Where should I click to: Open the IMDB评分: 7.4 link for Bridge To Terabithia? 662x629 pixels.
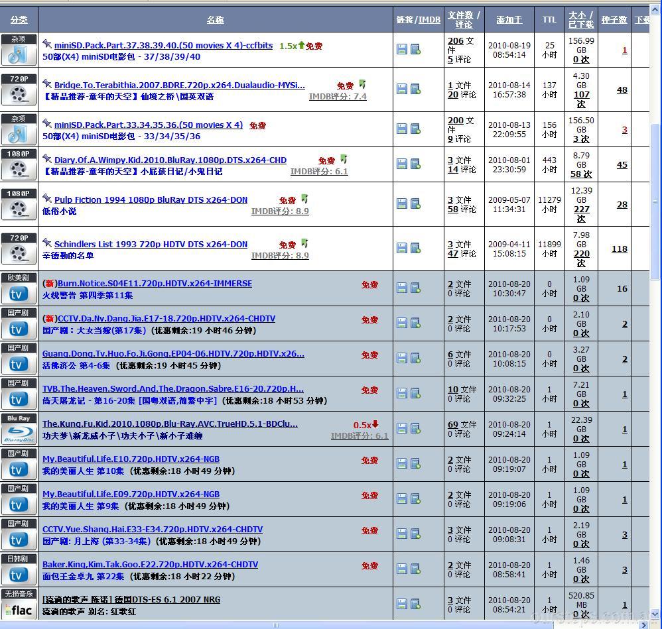[338, 97]
